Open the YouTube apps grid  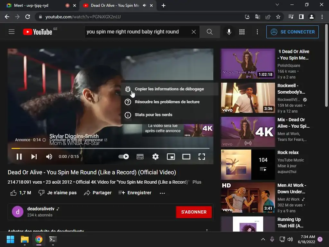coord(242,32)
